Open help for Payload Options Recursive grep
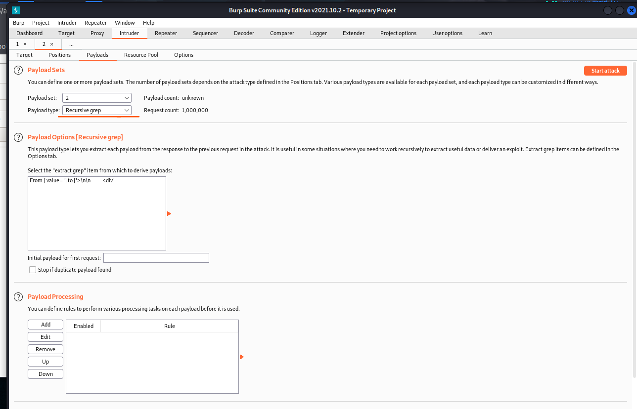The image size is (637, 409). click(18, 137)
